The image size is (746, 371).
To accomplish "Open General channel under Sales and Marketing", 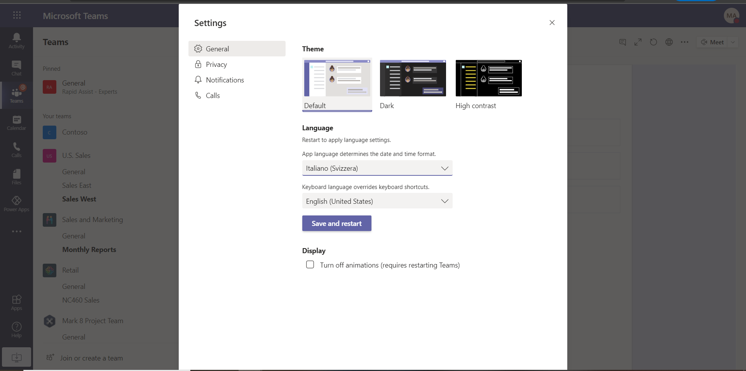I will click(73, 236).
